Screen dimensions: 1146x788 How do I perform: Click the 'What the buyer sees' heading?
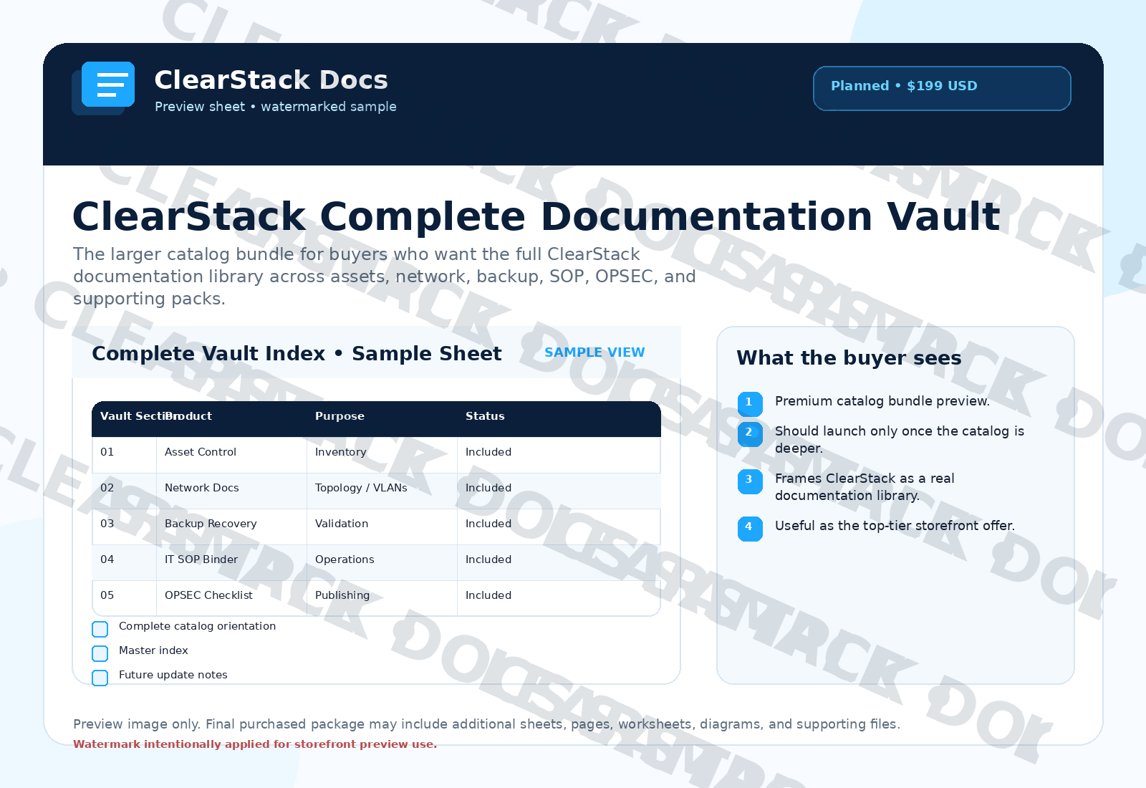click(849, 358)
